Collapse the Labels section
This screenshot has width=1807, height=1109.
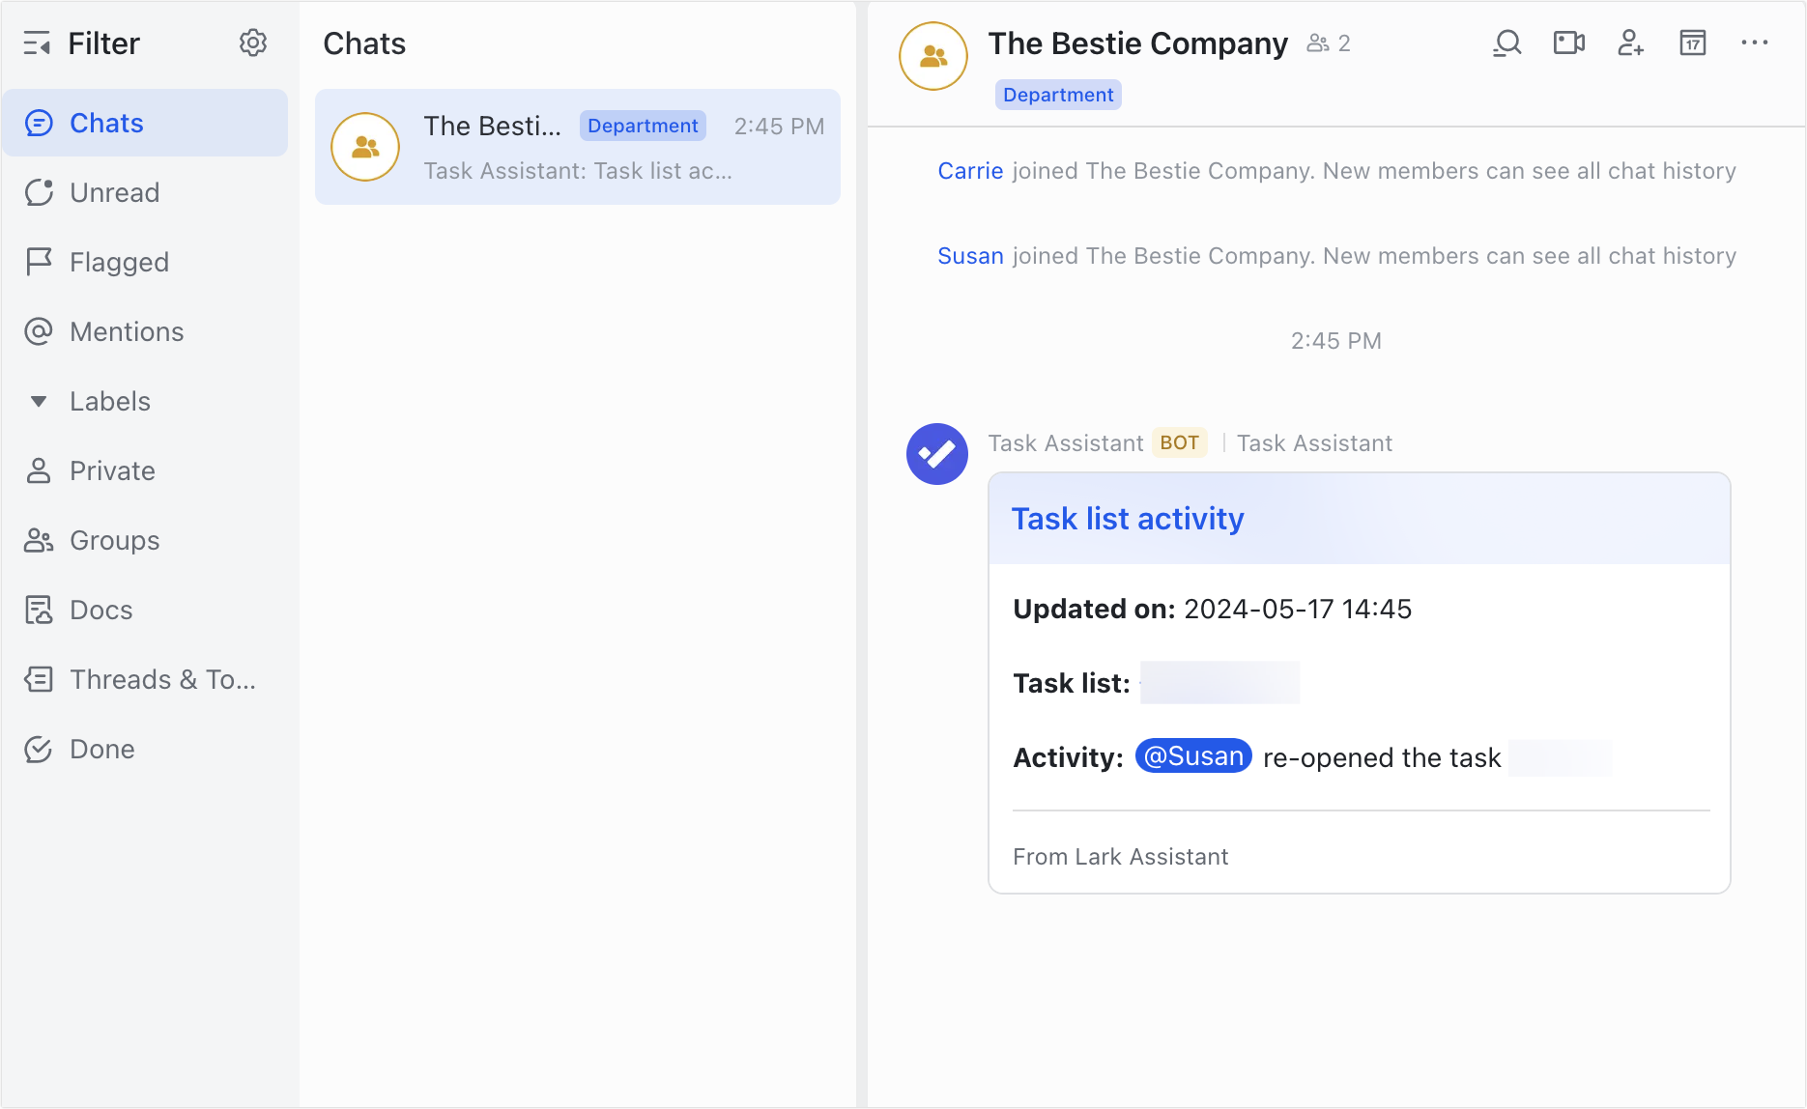(x=38, y=401)
